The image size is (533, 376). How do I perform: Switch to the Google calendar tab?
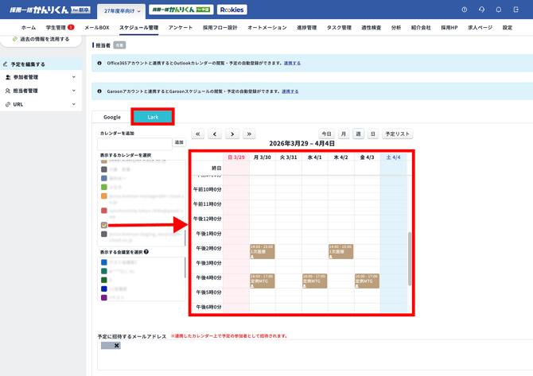tap(112, 117)
